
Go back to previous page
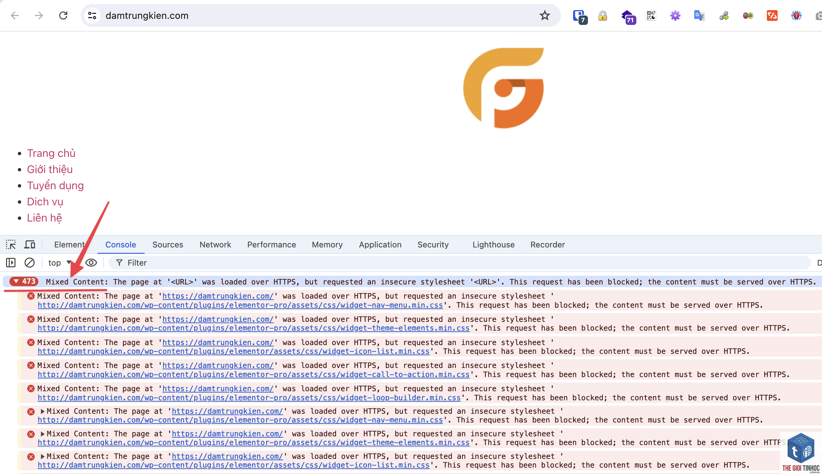(x=15, y=15)
